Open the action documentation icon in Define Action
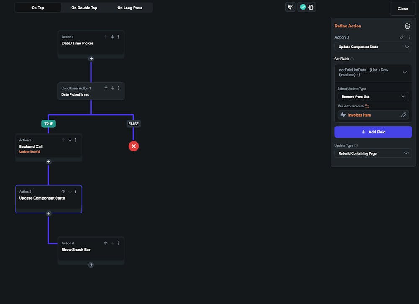Screen dimensions: 419x304 407,26
